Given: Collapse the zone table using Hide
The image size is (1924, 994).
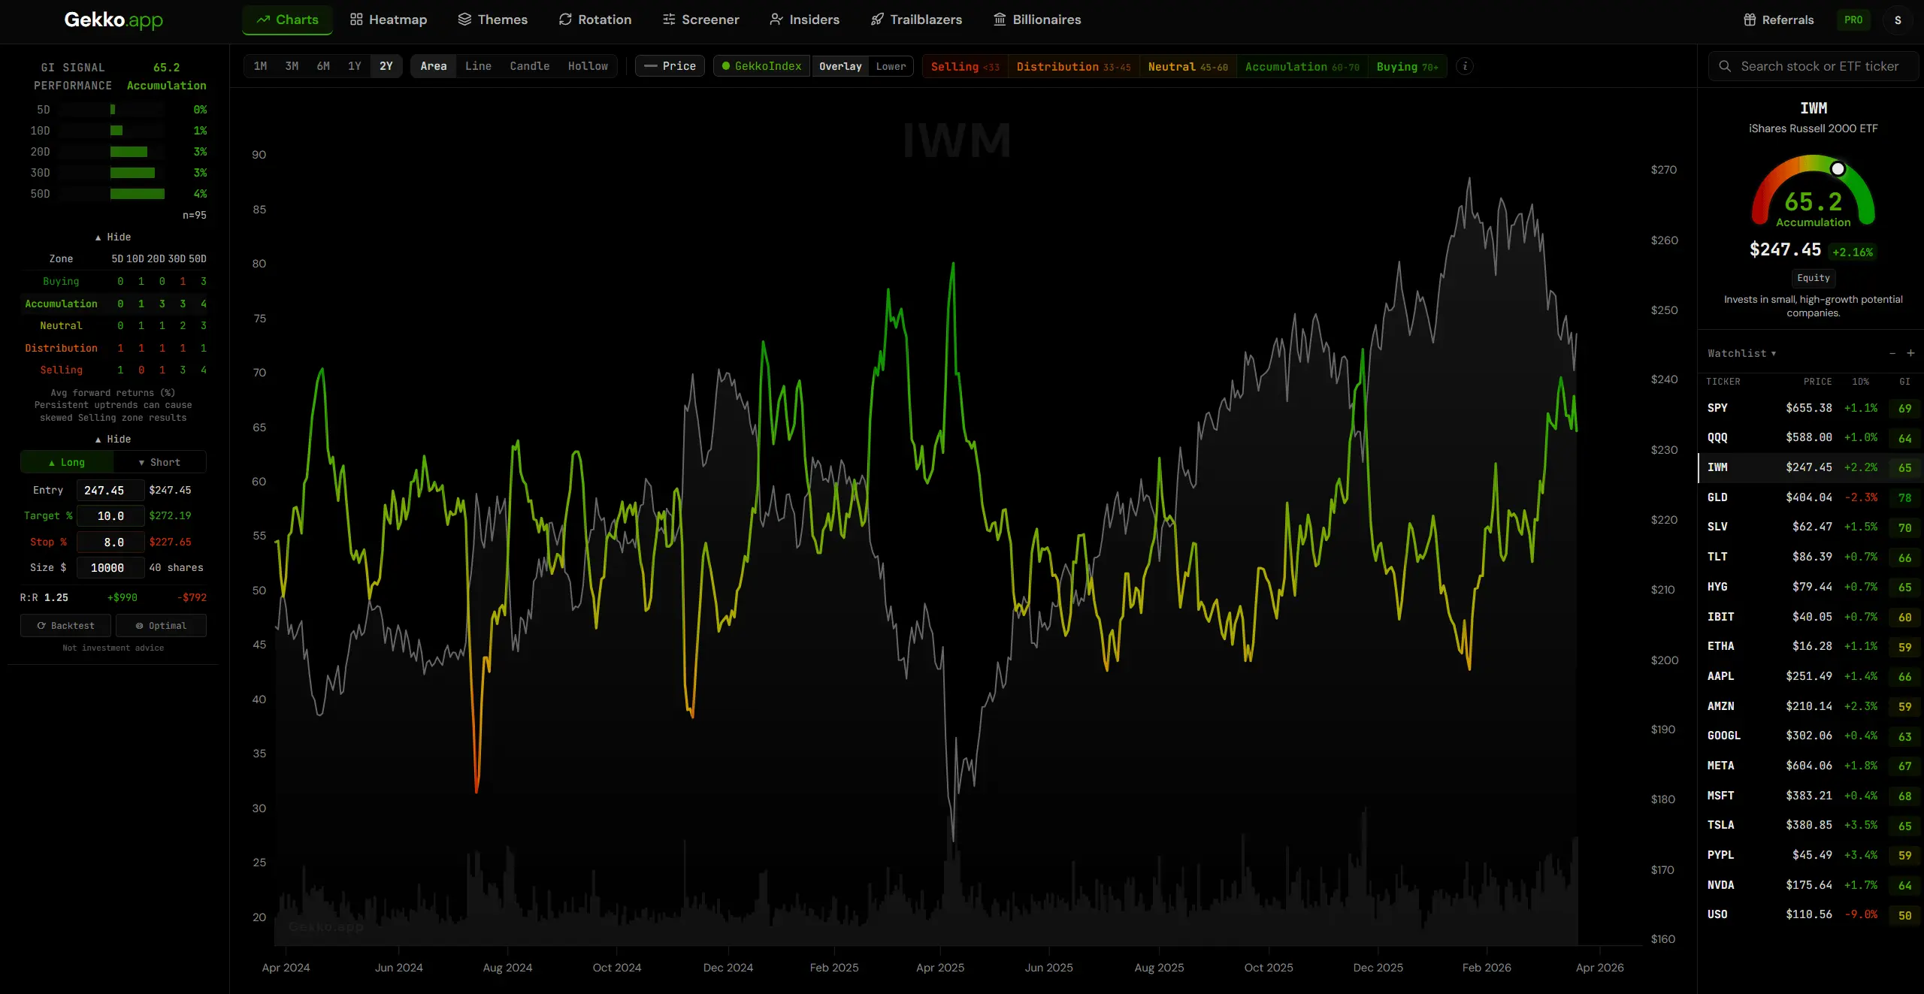Looking at the screenshot, I should pos(113,439).
